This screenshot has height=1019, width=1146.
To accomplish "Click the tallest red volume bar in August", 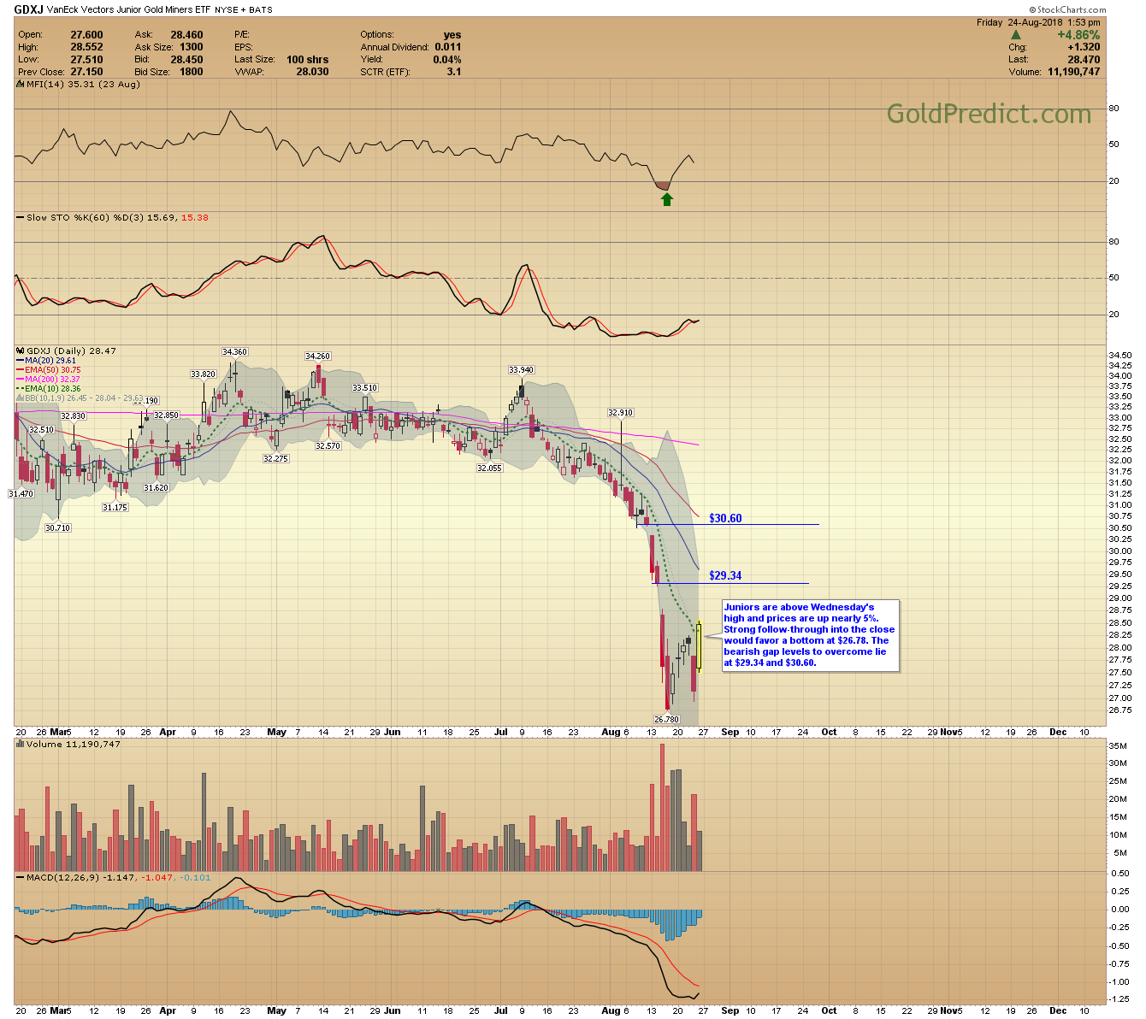I will point(662,808).
